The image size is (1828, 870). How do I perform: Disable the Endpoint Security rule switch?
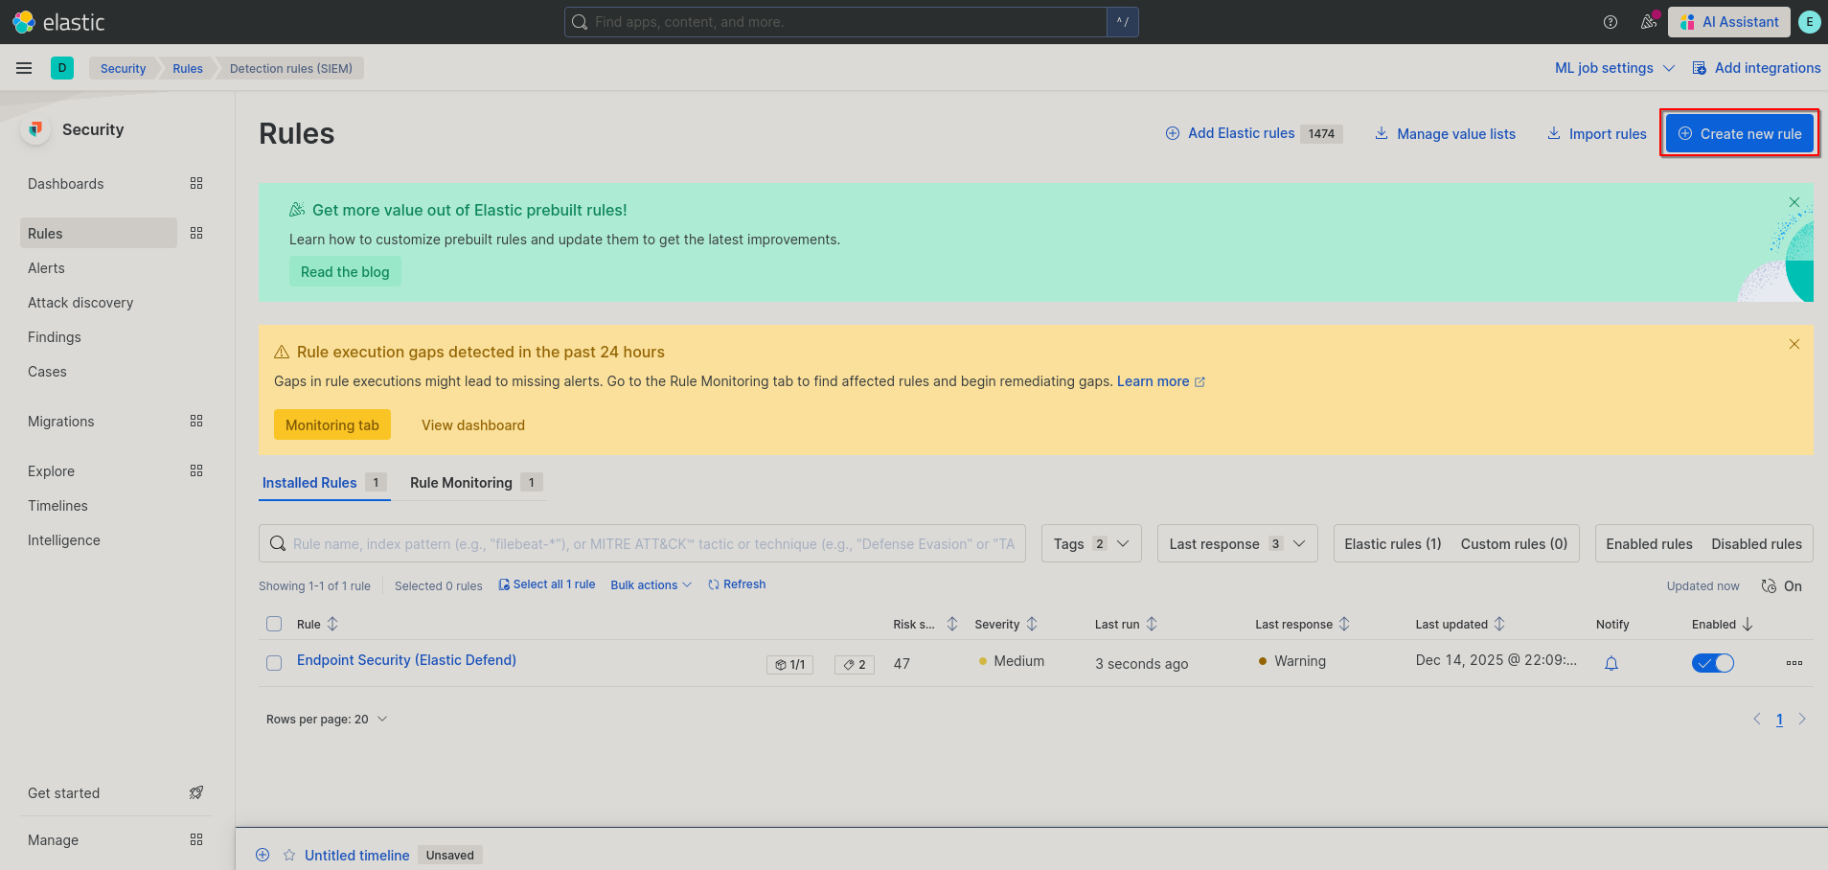[x=1713, y=663]
